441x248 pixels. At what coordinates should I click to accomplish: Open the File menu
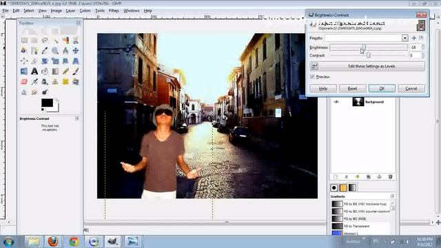[6, 11]
